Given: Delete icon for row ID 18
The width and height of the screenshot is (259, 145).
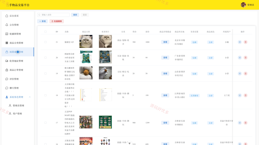Looking at the screenshot, I should 246,95.
